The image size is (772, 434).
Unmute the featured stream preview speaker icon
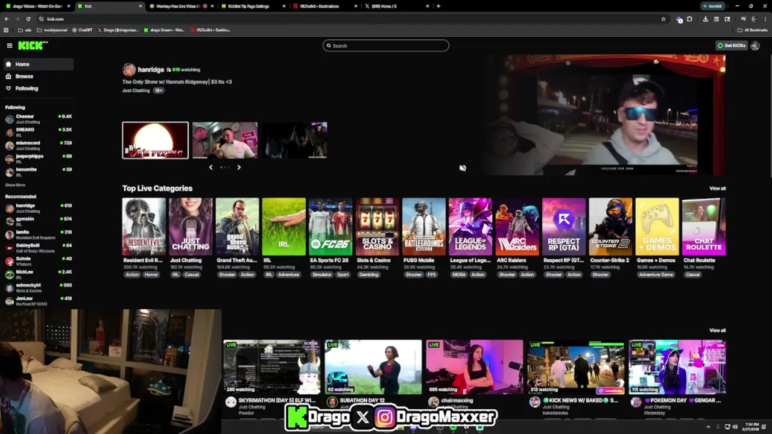463,168
